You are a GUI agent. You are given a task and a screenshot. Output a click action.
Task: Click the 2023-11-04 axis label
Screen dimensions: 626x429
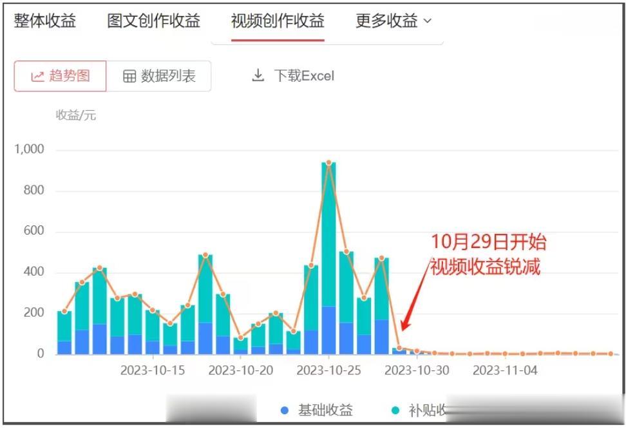point(505,370)
